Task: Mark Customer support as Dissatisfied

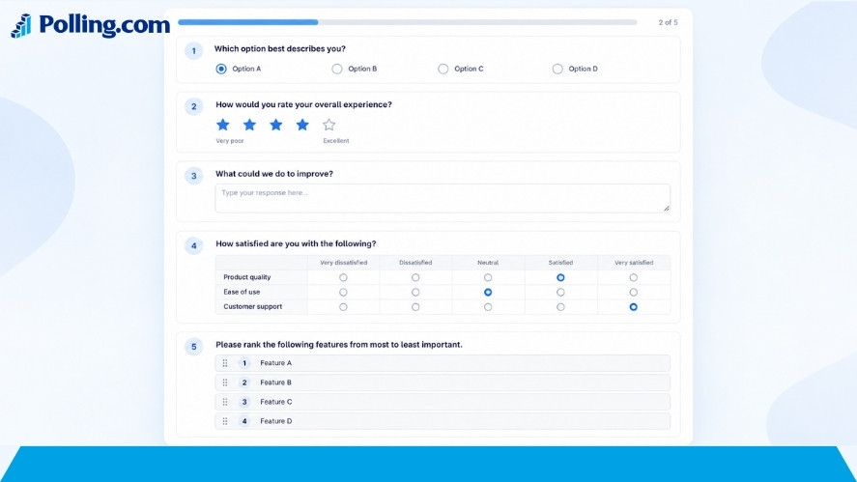Action: 415,307
